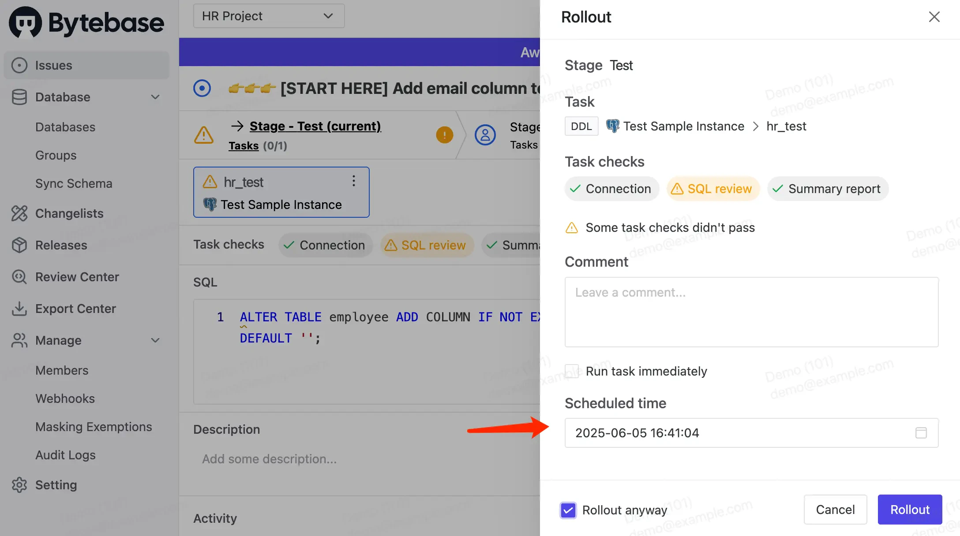Click the three-dot menu on hr_test task
Image resolution: width=960 pixels, height=536 pixels.
coord(353,181)
